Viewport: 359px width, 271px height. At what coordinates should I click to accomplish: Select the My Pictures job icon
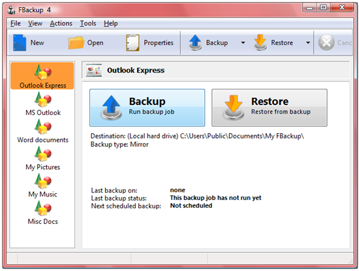point(43,154)
